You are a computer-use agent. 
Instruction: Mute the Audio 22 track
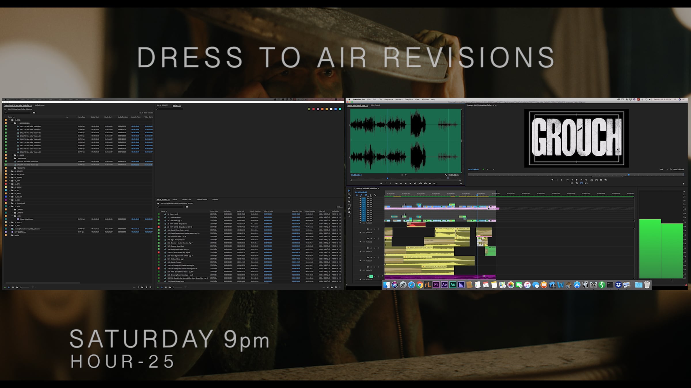[371, 239]
